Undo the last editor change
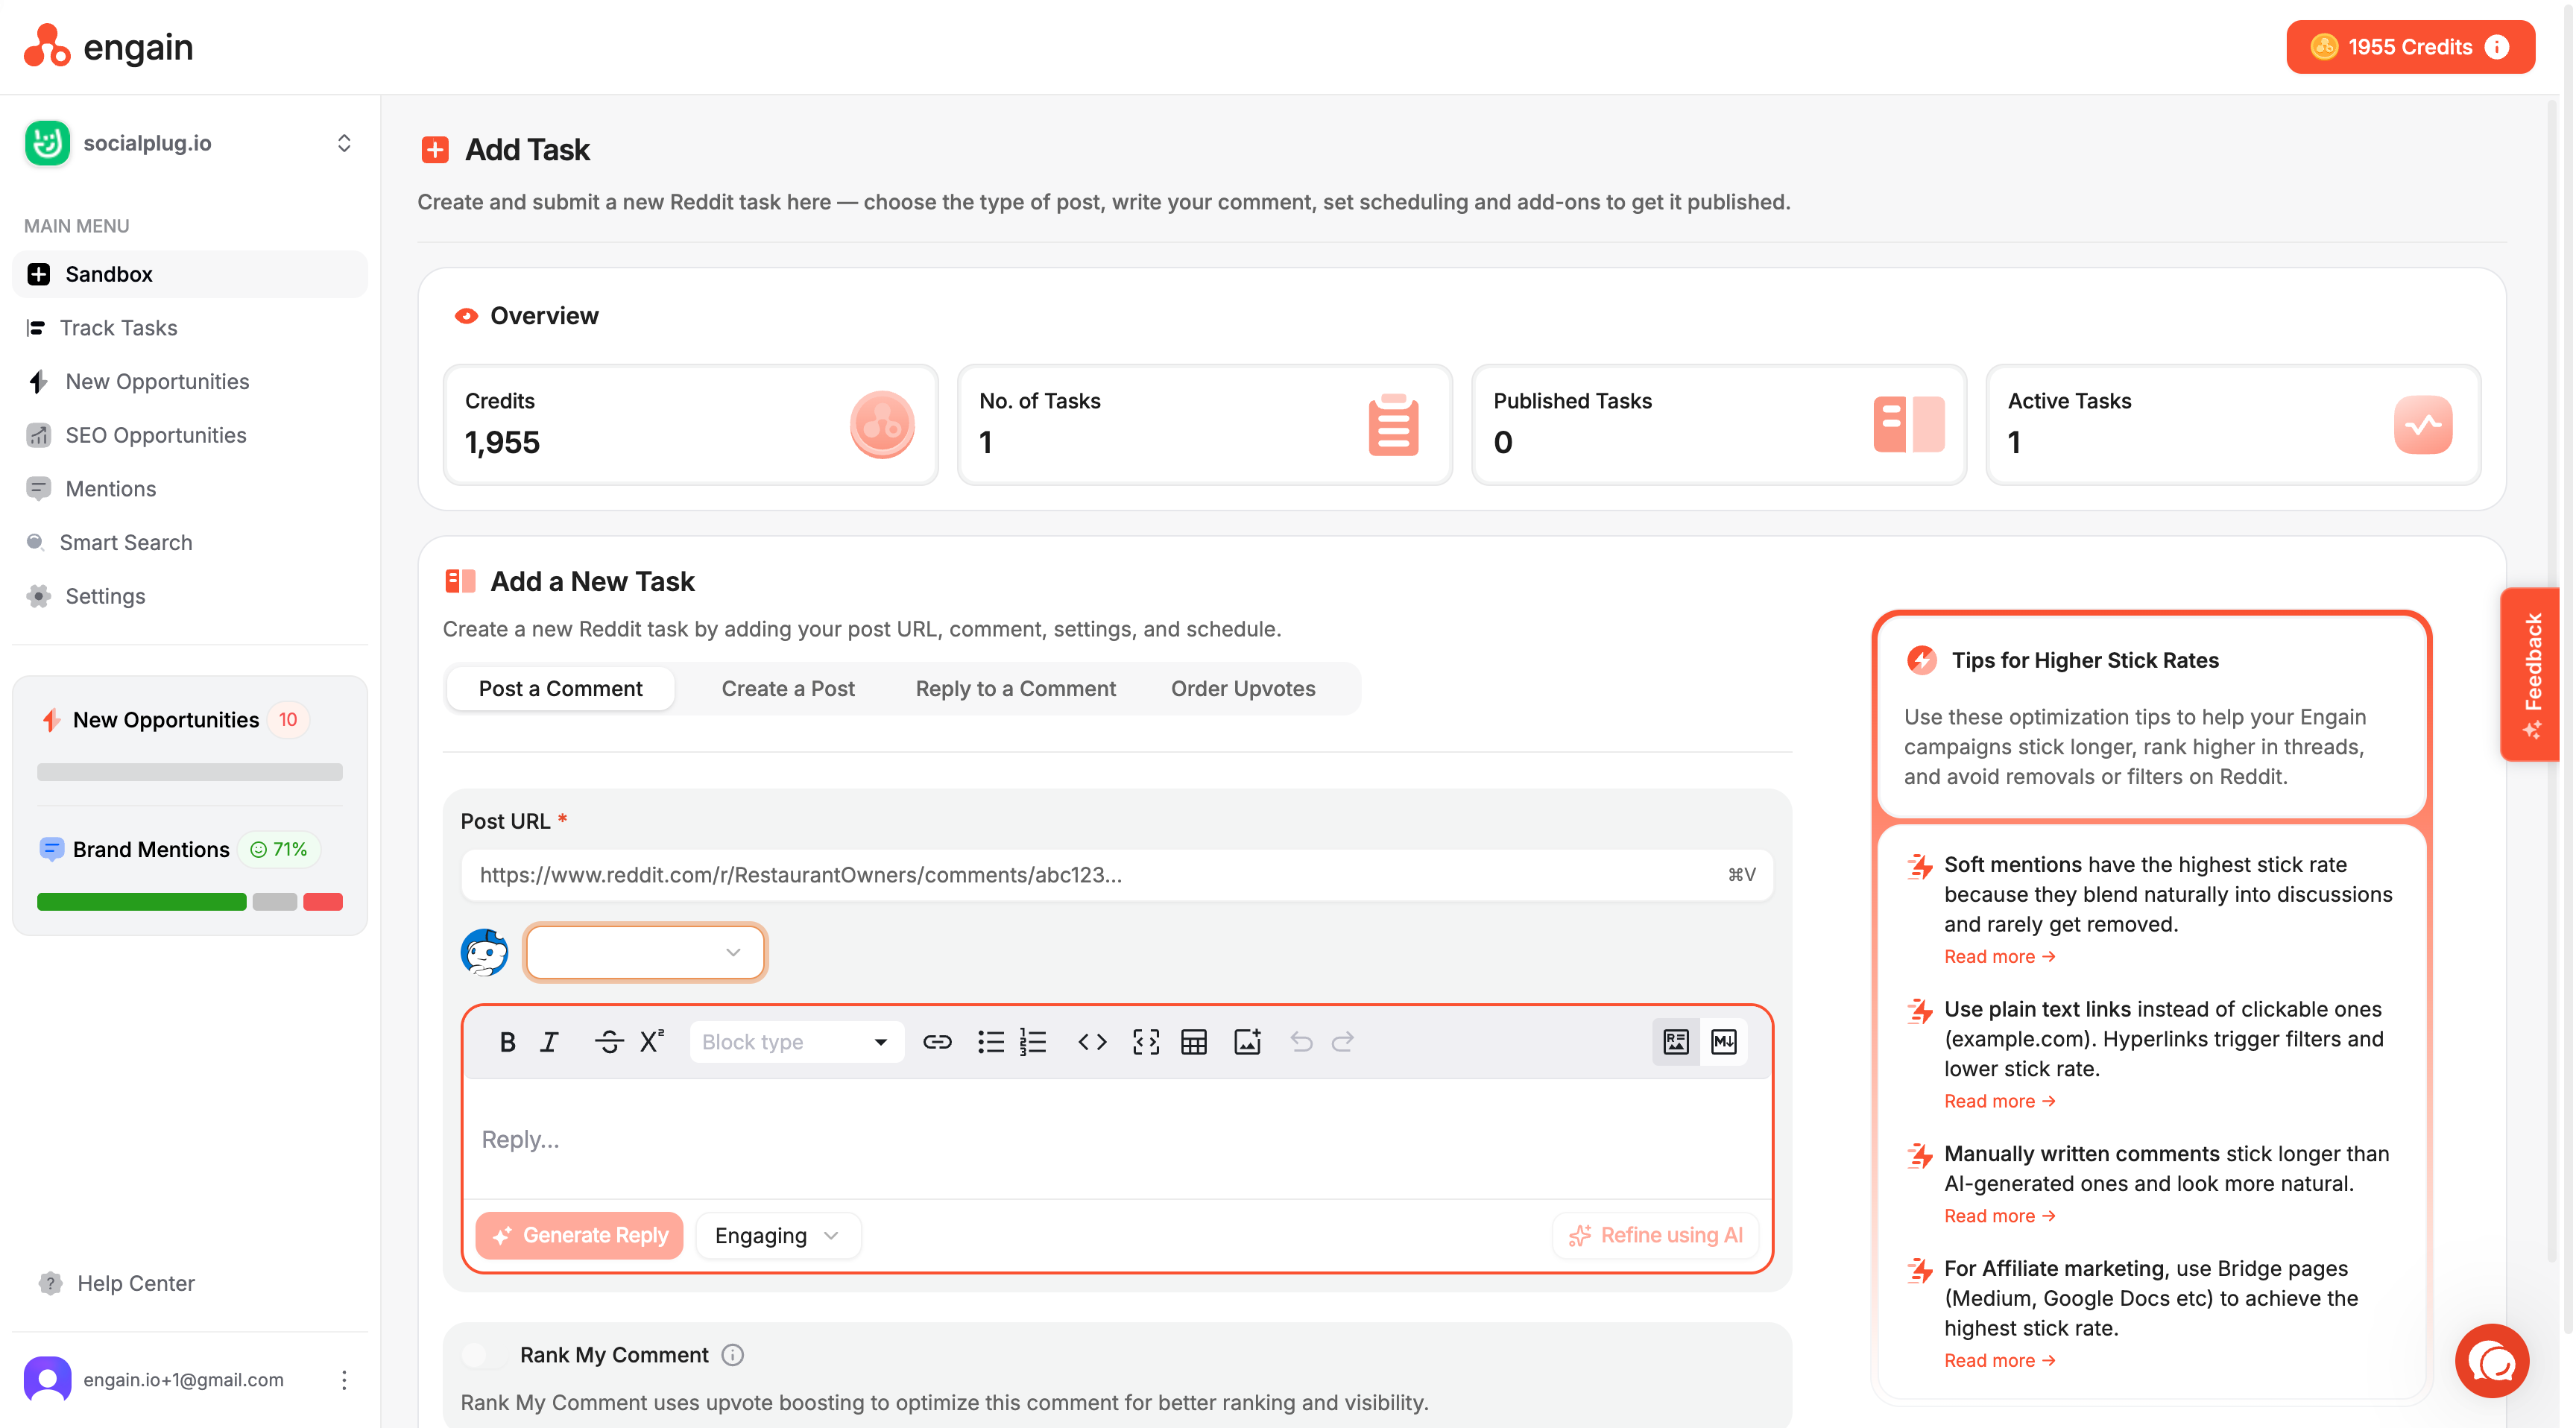 tap(1301, 1042)
